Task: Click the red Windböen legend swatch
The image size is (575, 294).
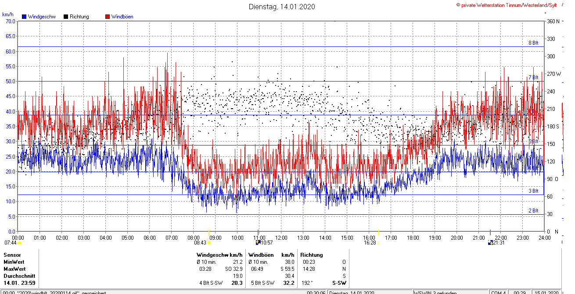Action: (108, 17)
